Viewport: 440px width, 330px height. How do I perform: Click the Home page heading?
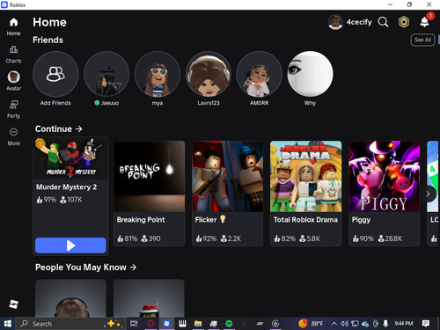coord(49,22)
